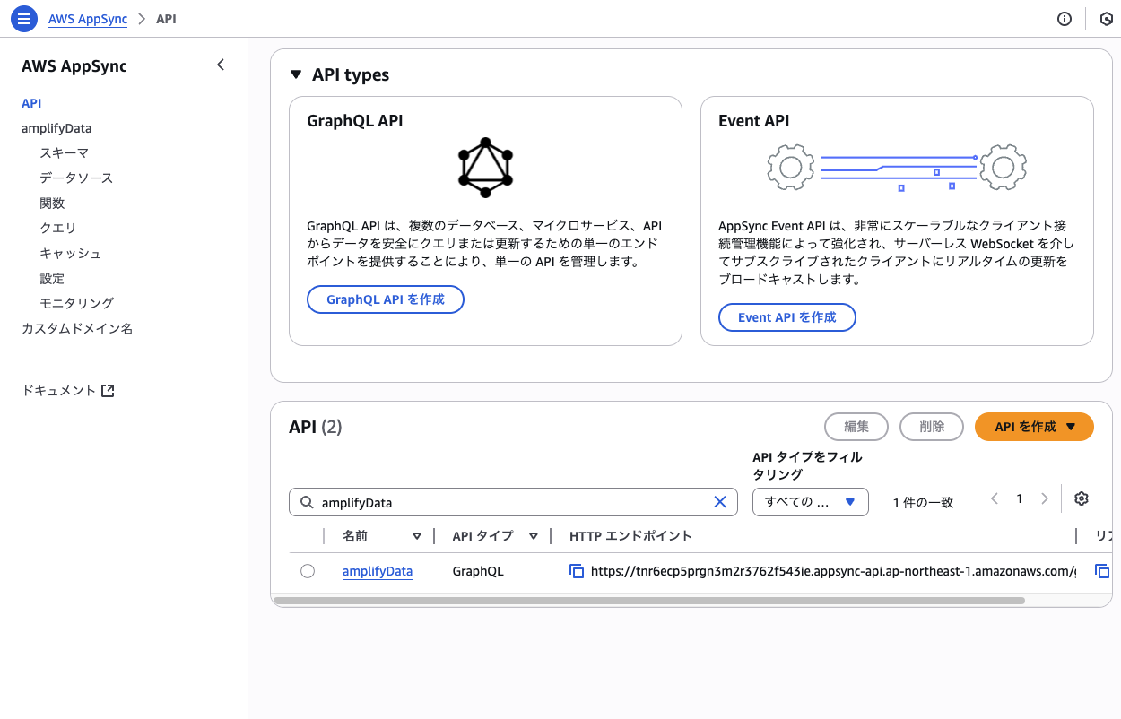Select page number 1

point(1020,499)
